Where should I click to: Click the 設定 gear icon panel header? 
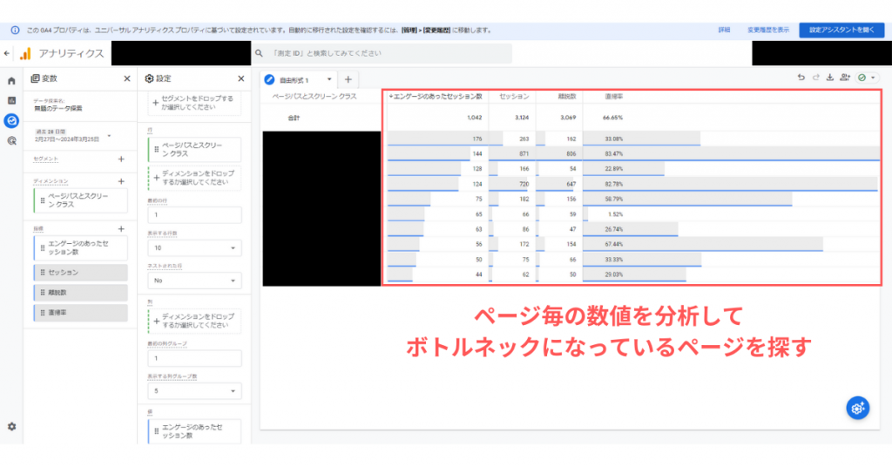(x=149, y=78)
